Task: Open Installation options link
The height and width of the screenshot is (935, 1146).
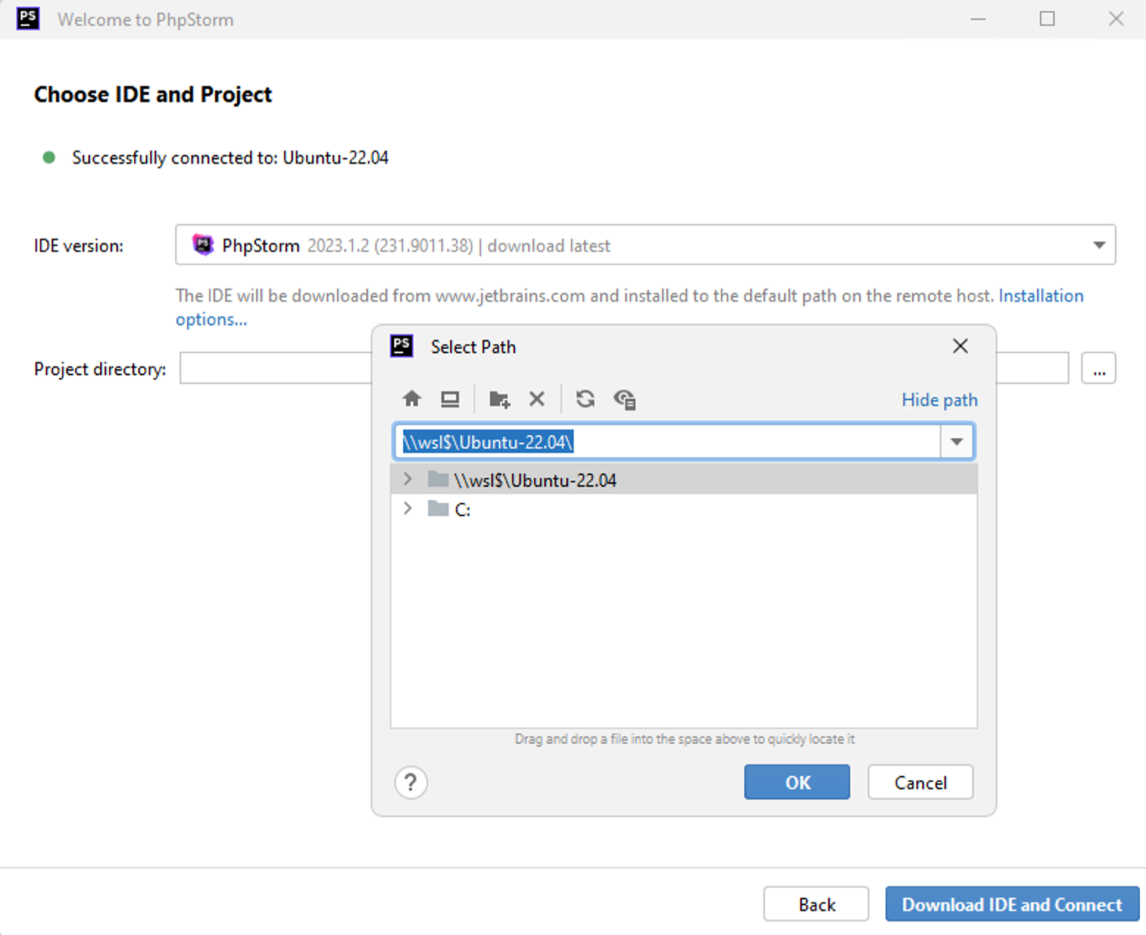Action: [1042, 295]
